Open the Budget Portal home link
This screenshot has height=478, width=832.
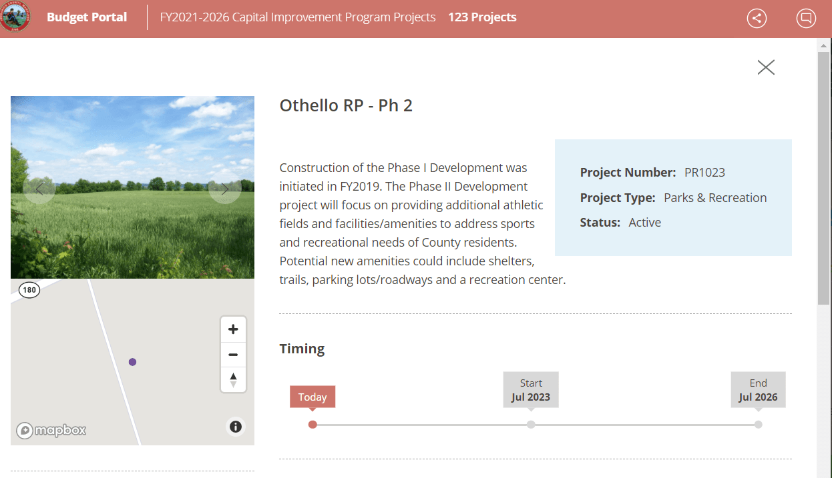tap(87, 17)
